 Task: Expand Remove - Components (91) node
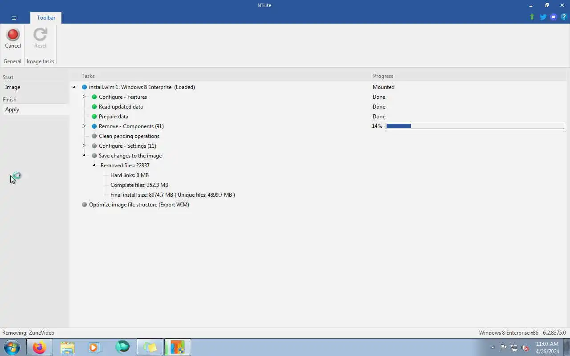point(84,126)
